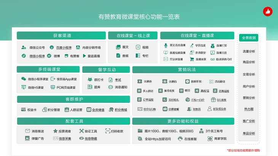Click the 交易分析 text

pyautogui.click(x=249, y=74)
